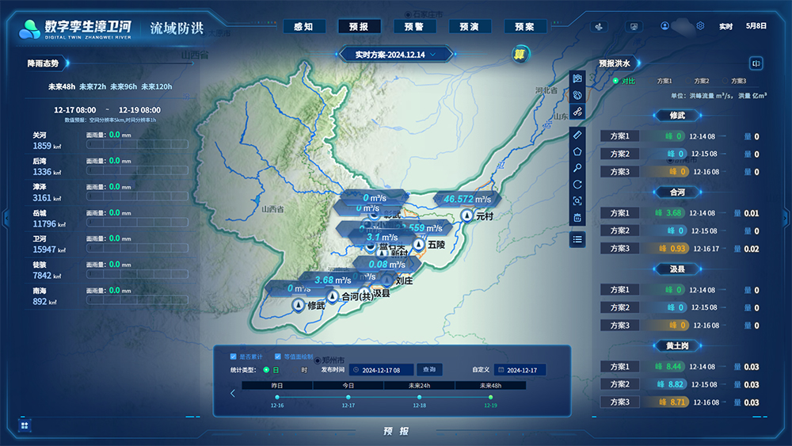Viewport: 792px width, 446px height.
Task: Select the 方案2 radio option in header
Action: [x=688, y=81]
